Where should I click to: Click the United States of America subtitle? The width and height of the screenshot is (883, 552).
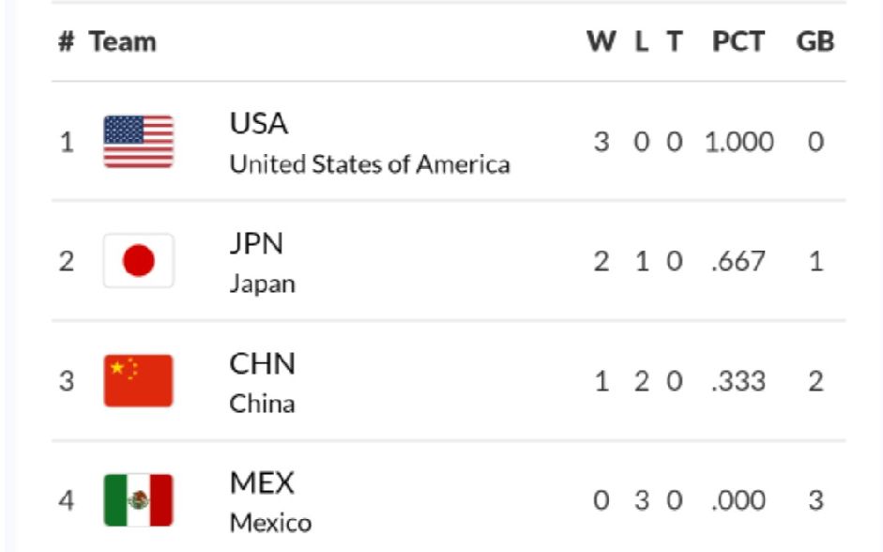(x=370, y=164)
